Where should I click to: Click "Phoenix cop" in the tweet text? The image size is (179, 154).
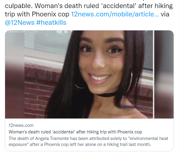(x=51, y=14)
